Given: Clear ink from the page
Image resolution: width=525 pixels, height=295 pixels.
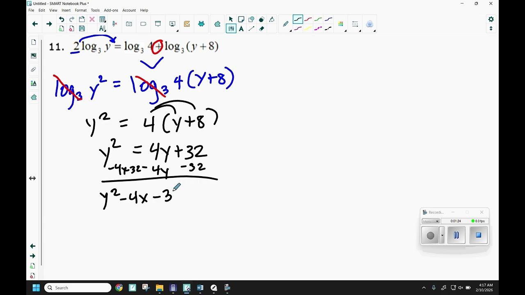Looking at the screenshot, I should tap(115, 24).
